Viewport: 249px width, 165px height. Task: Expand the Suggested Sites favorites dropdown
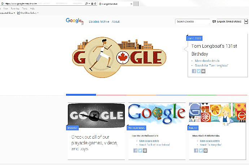pos(14,13)
